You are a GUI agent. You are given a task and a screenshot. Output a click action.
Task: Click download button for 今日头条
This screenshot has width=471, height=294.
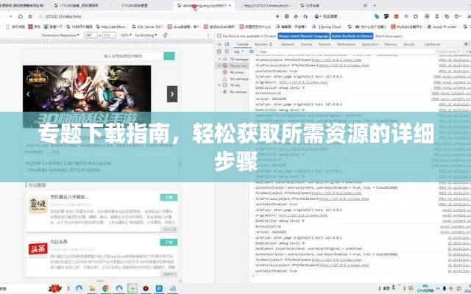click(169, 242)
